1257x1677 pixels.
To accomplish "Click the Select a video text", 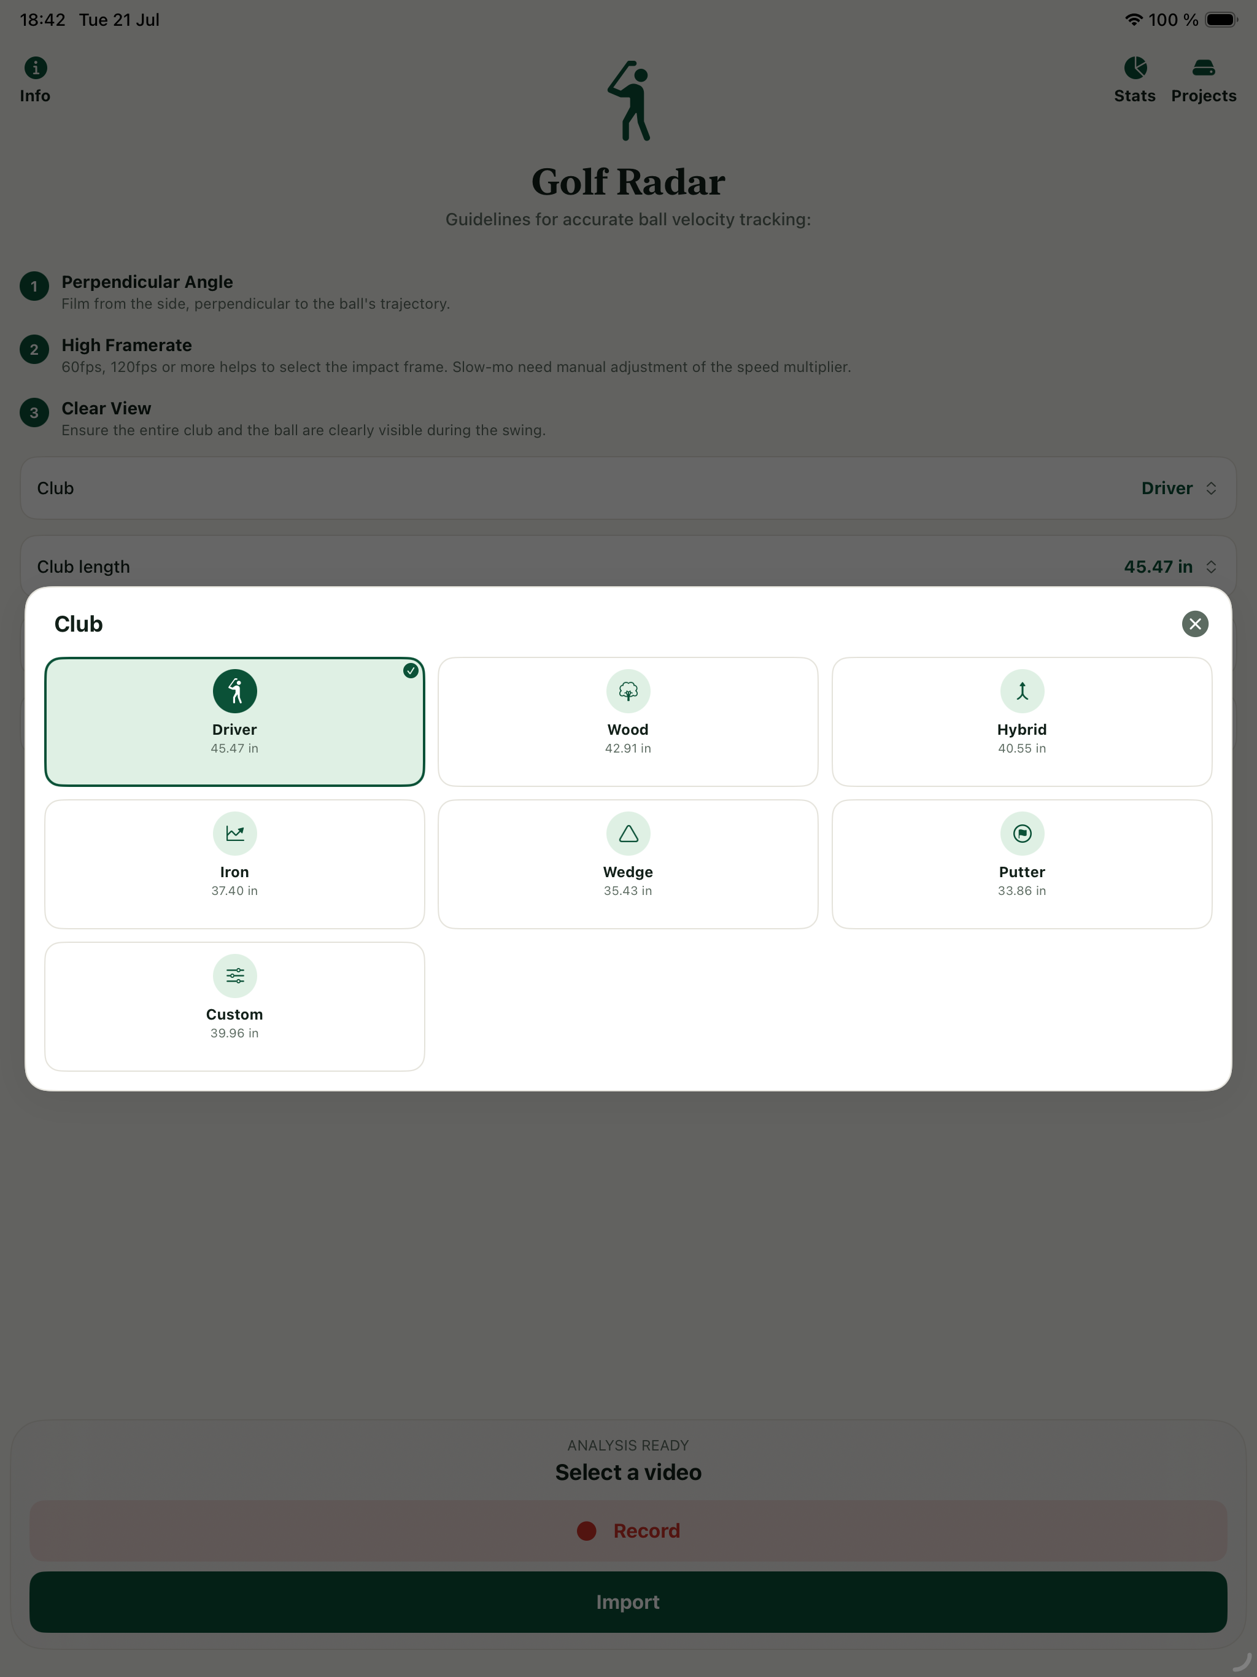I will tap(628, 1473).
